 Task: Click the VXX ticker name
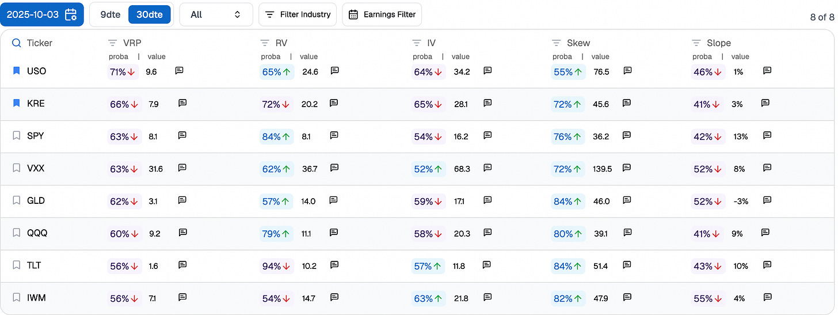pyautogui.click(x=36, y=168)
